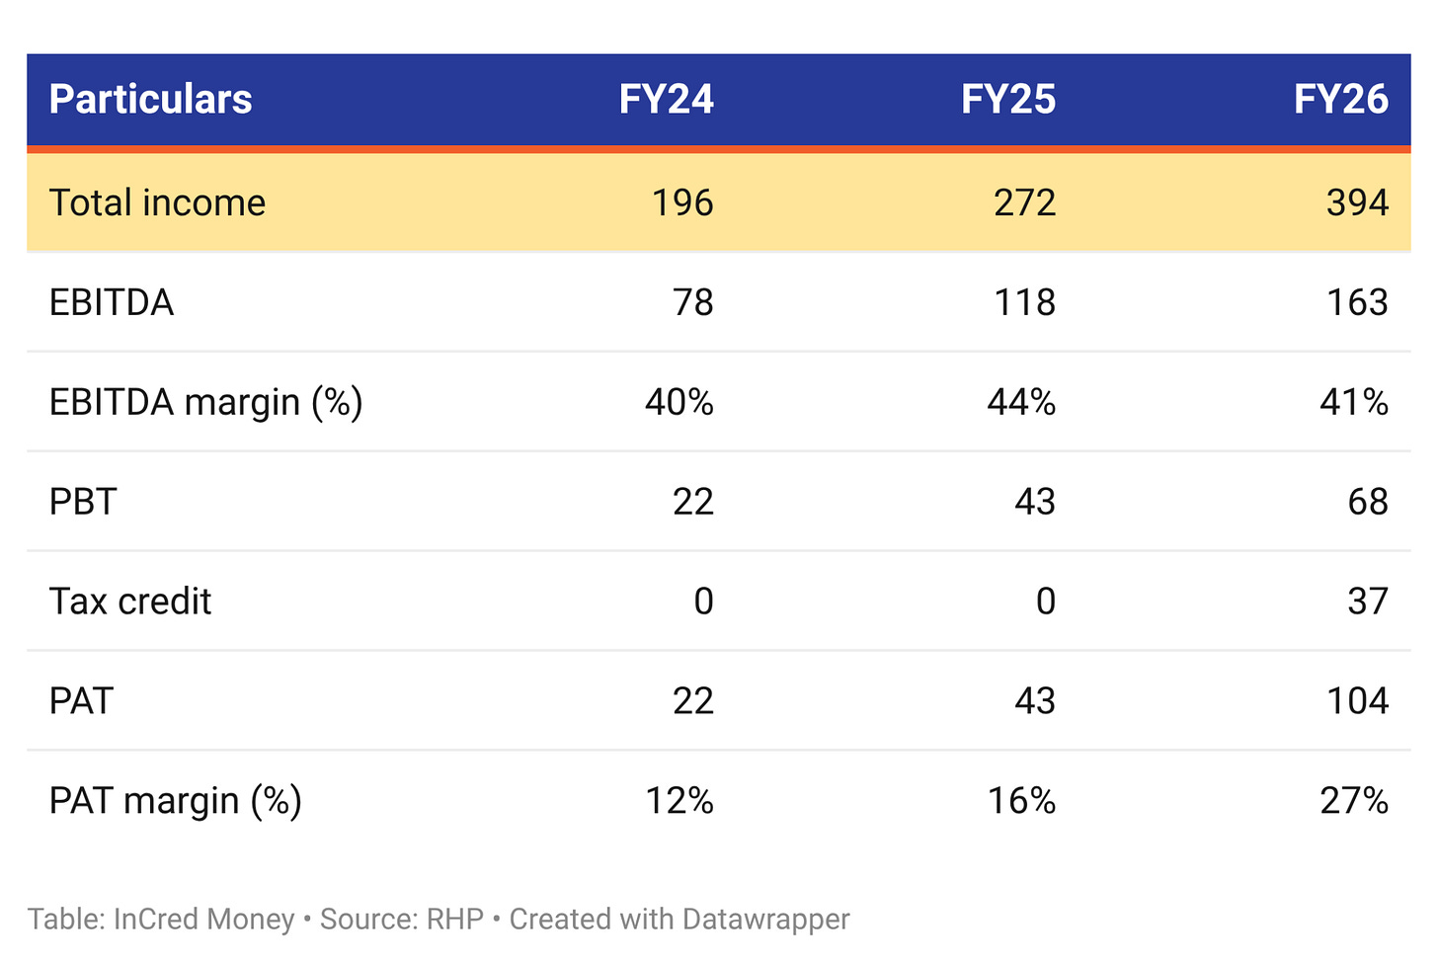Viewport: 1438px width, 964px height.
Task: Select the FY25 column header
Action: click(x=1008, y=100)
